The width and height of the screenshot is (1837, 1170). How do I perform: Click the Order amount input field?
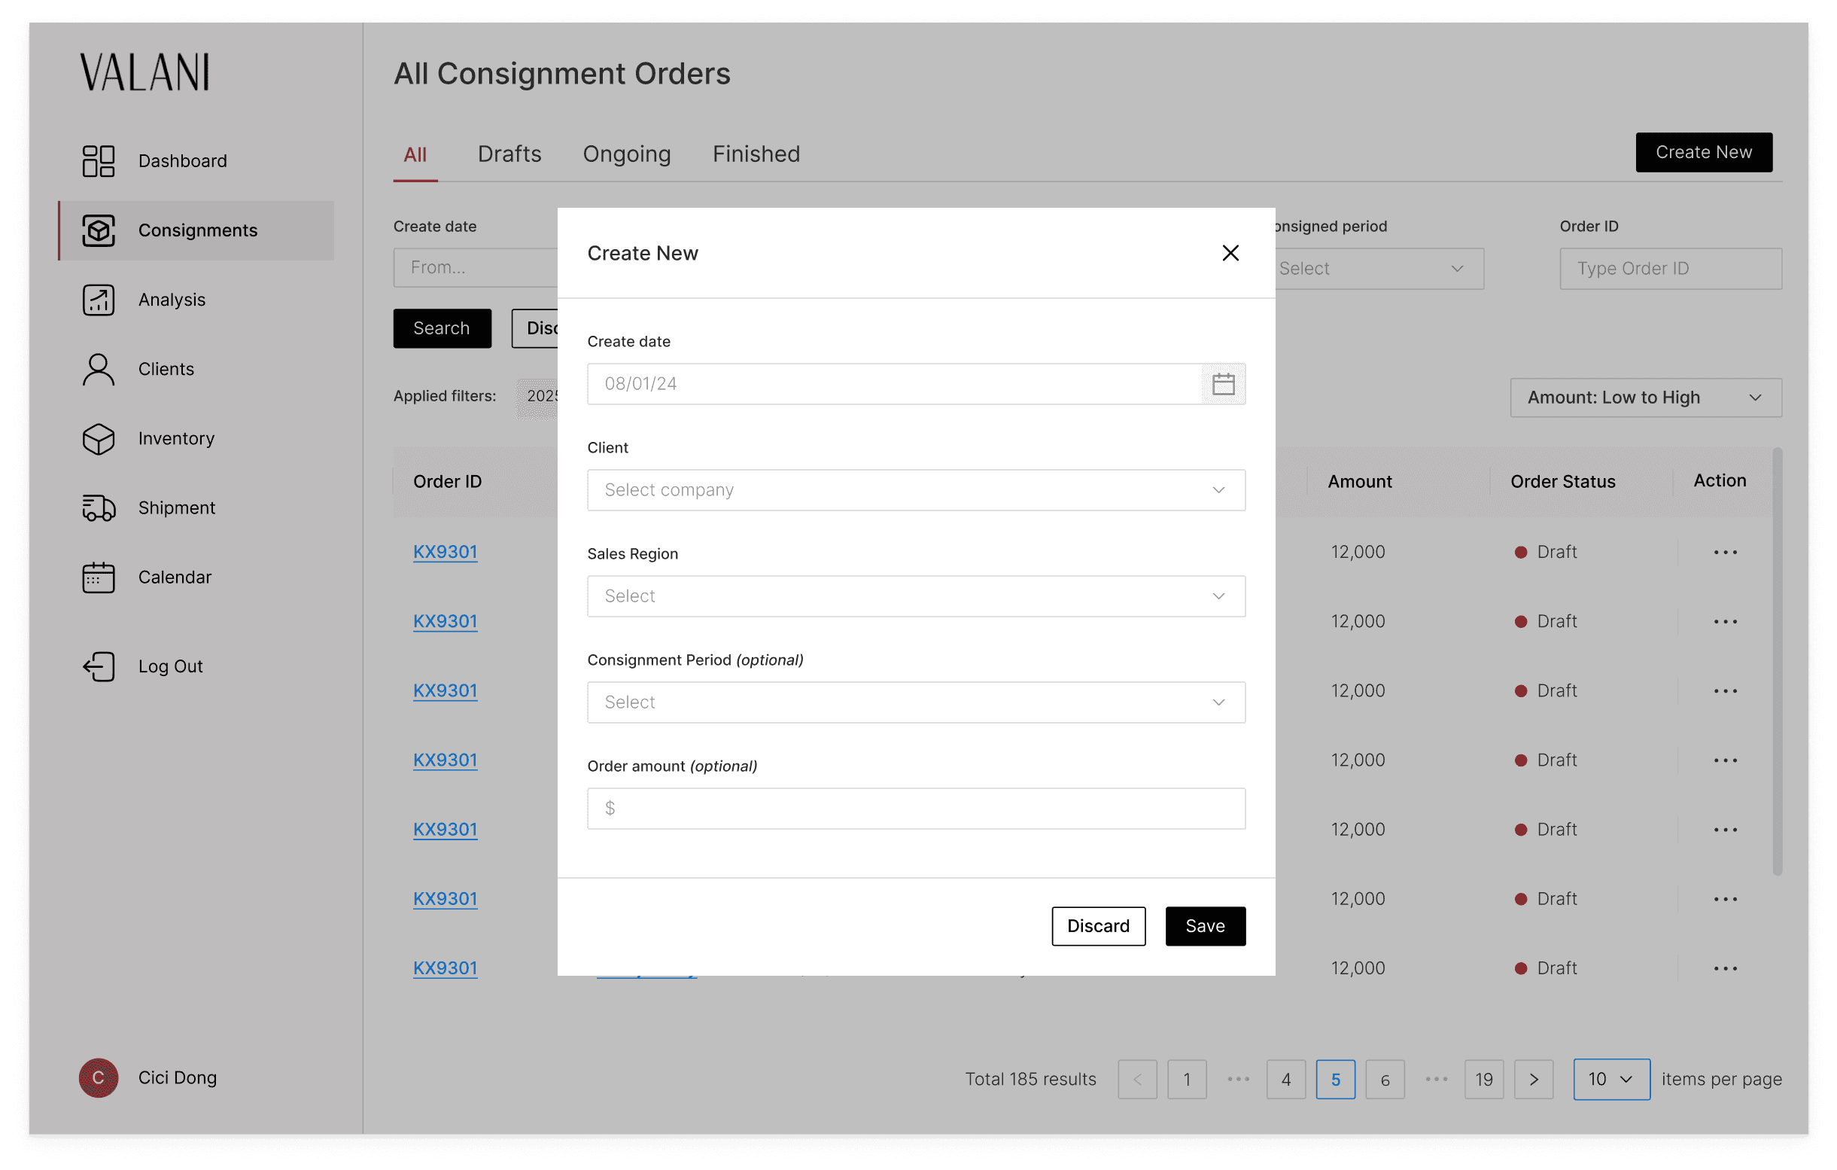[x=915, y=809]
